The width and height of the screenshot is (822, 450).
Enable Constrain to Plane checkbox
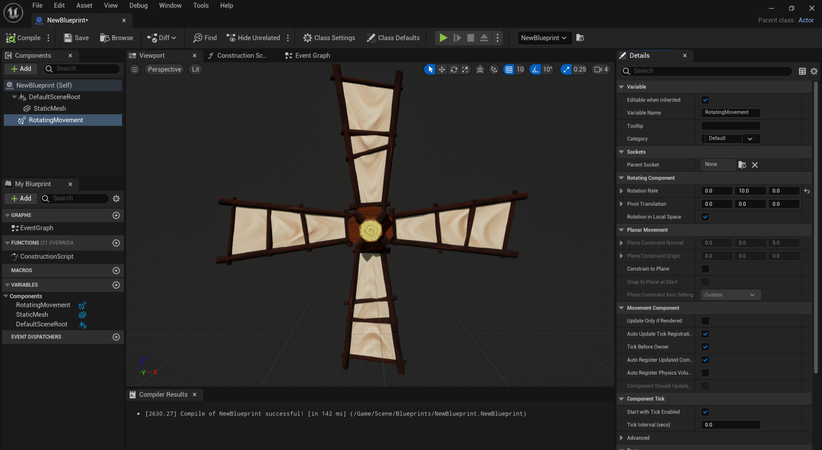pos(705,269)
